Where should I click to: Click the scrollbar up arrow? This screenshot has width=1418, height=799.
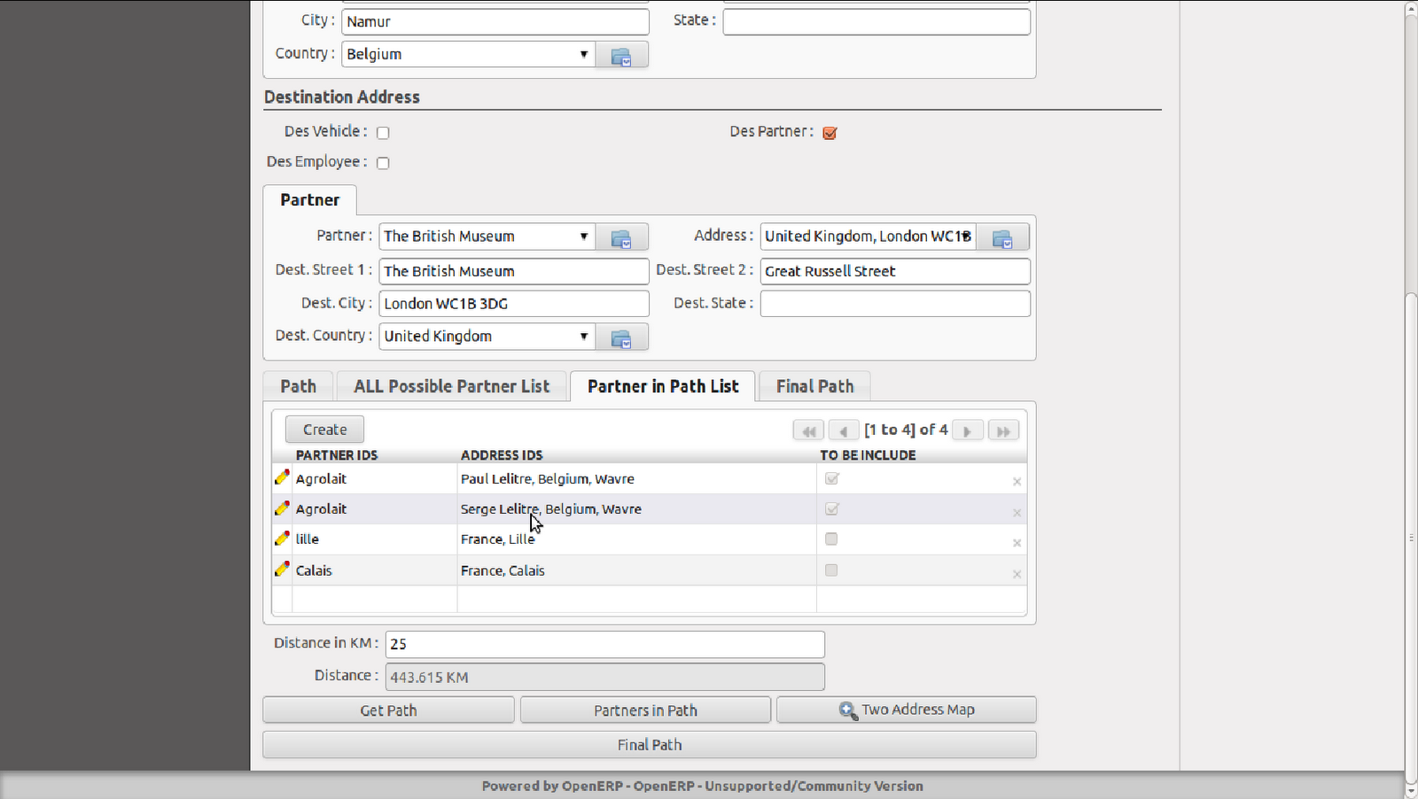click(x=1411, y=8)
